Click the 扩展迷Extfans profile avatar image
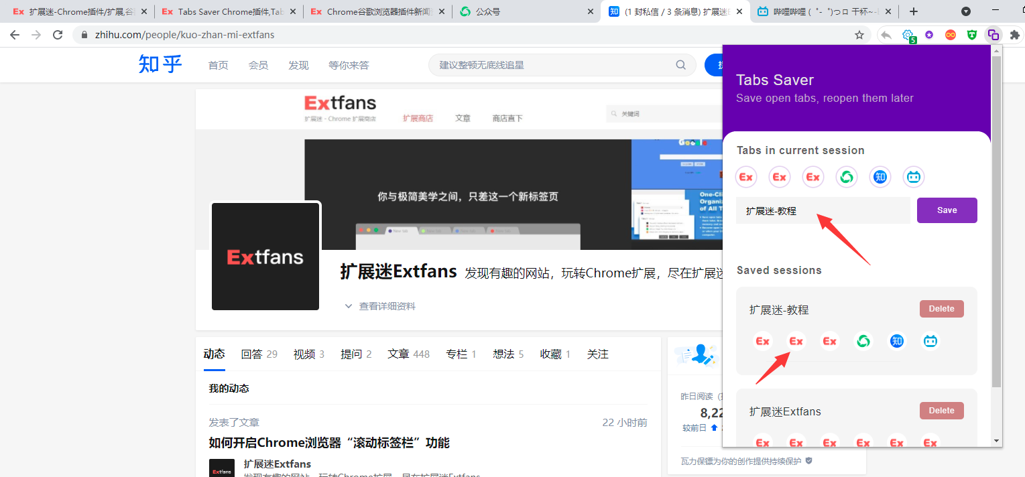The image size is (1025, 477). click(265, 256)
